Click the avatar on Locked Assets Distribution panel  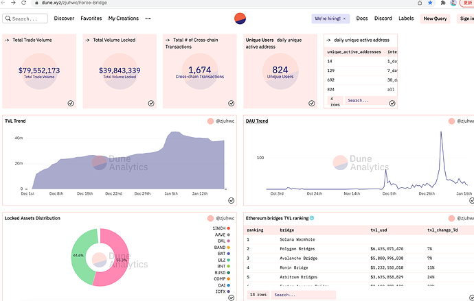[x=210, y=218]
